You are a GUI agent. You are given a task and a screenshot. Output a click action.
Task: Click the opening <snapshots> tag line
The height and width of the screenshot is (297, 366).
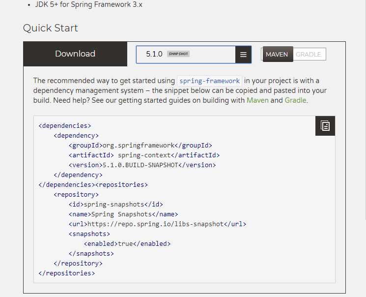pyautogui.click(x=89, y=234)
